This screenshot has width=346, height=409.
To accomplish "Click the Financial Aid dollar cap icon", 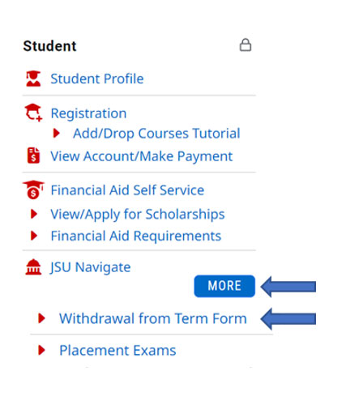I will 33,190.
